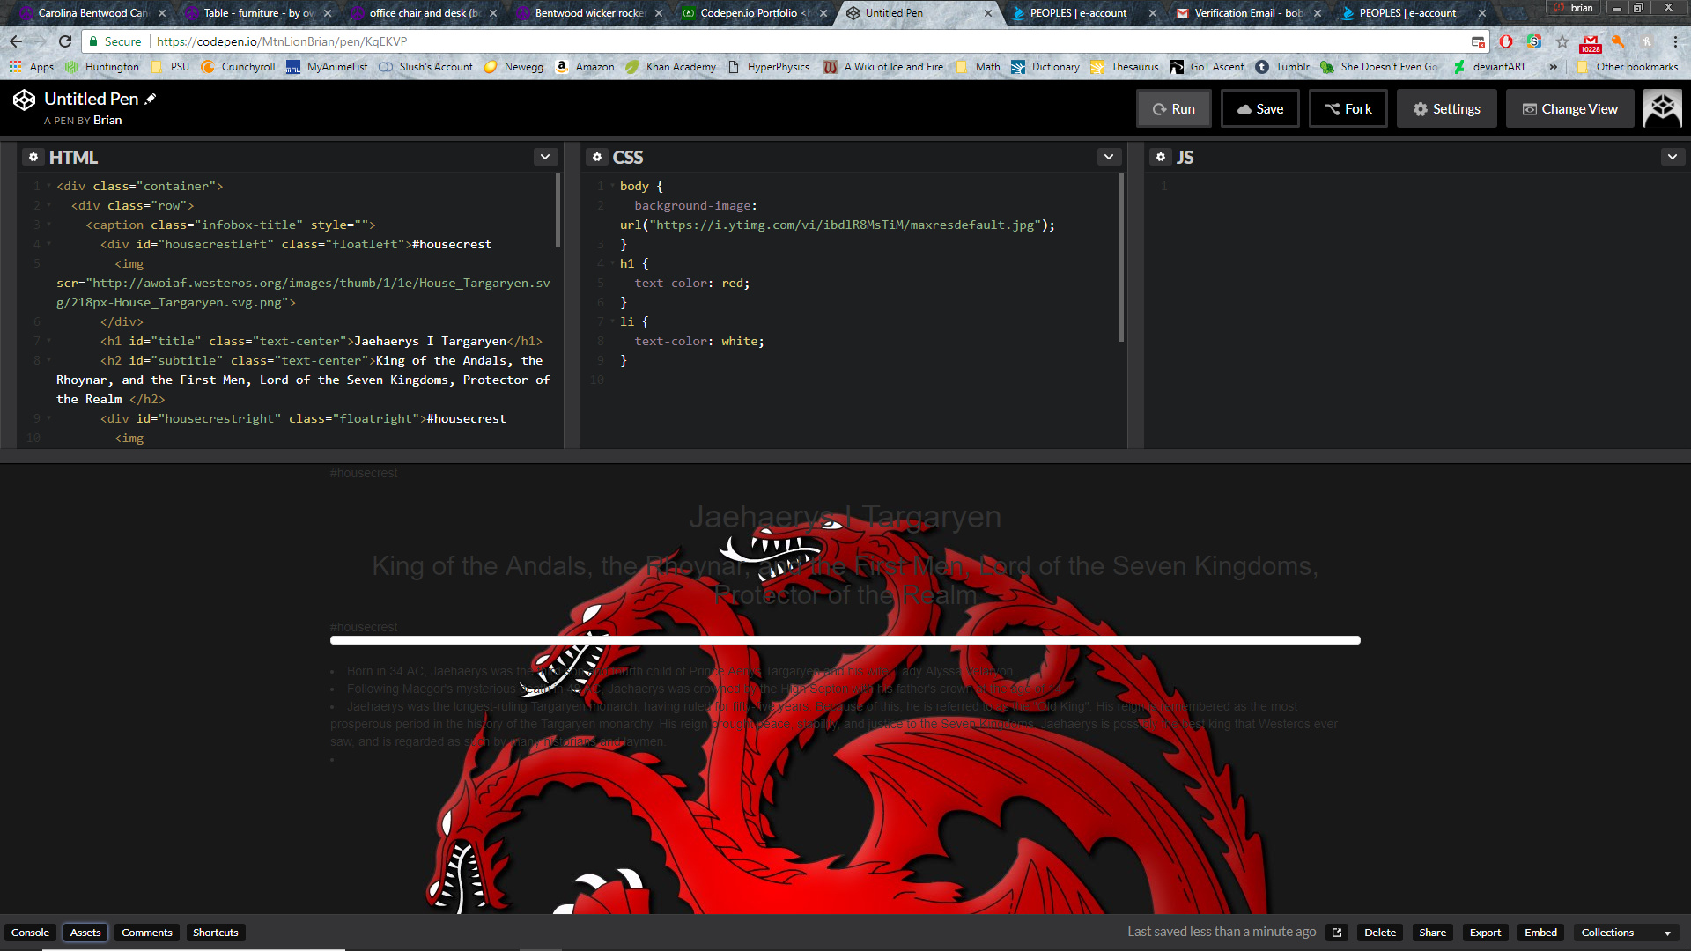This screenshot has width=1691, height=951.
Task: Switch to Table - furniture tab
Action: 257,13
